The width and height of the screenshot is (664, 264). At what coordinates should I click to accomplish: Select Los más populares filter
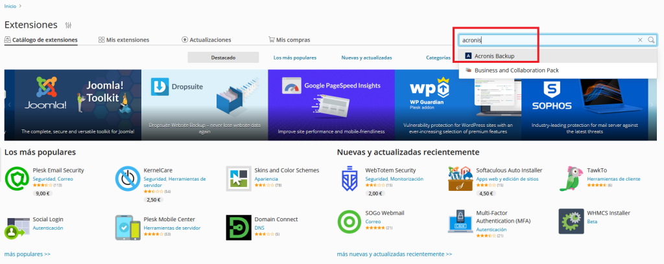pos(295,58)
